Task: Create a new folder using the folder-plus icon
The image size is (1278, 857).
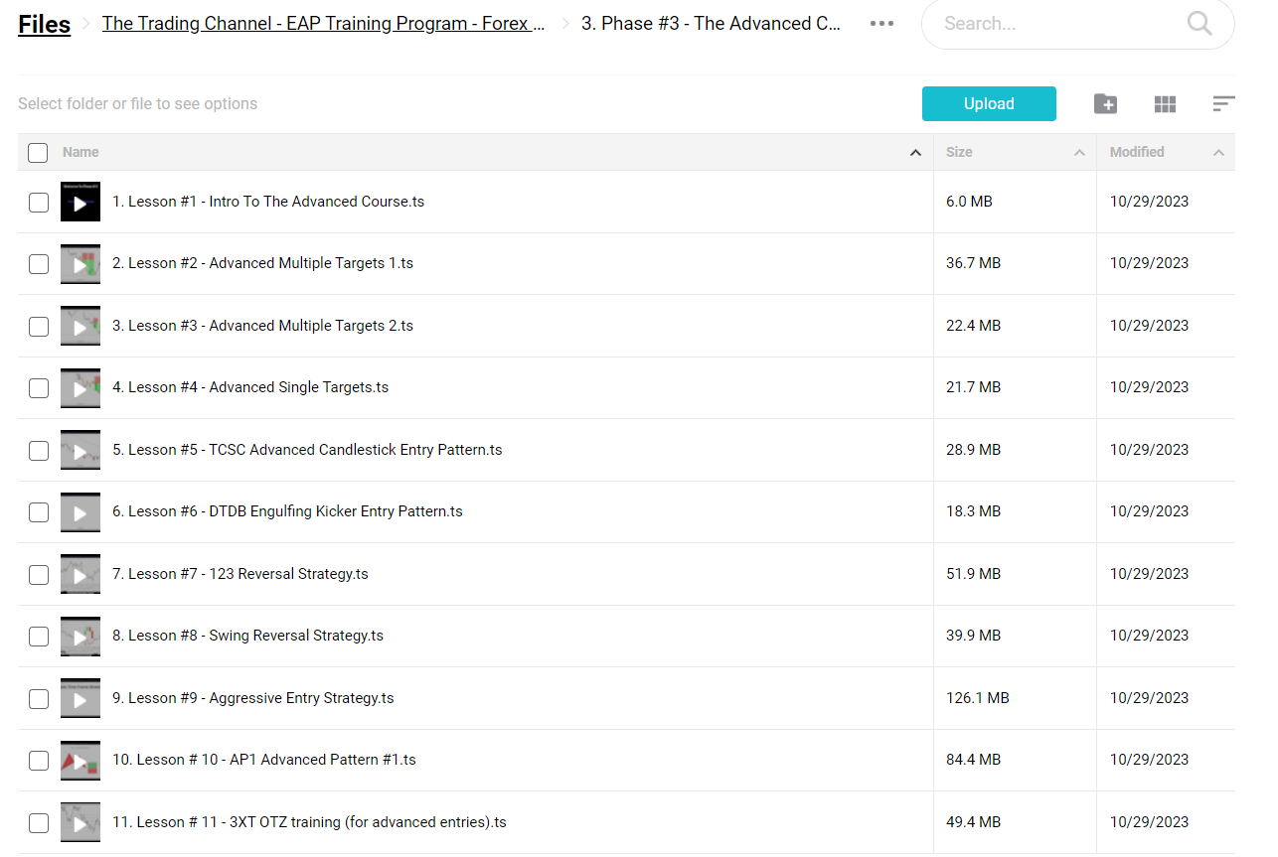Action: 1105,104
